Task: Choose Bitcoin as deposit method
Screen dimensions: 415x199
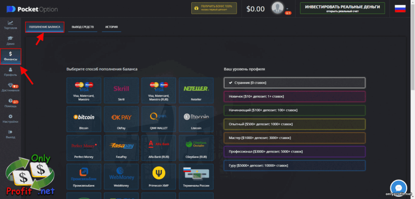Action: point(84,119)
